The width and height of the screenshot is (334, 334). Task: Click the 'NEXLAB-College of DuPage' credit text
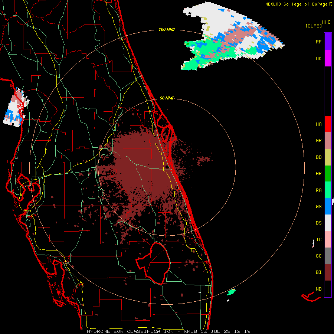pos(296,4)
